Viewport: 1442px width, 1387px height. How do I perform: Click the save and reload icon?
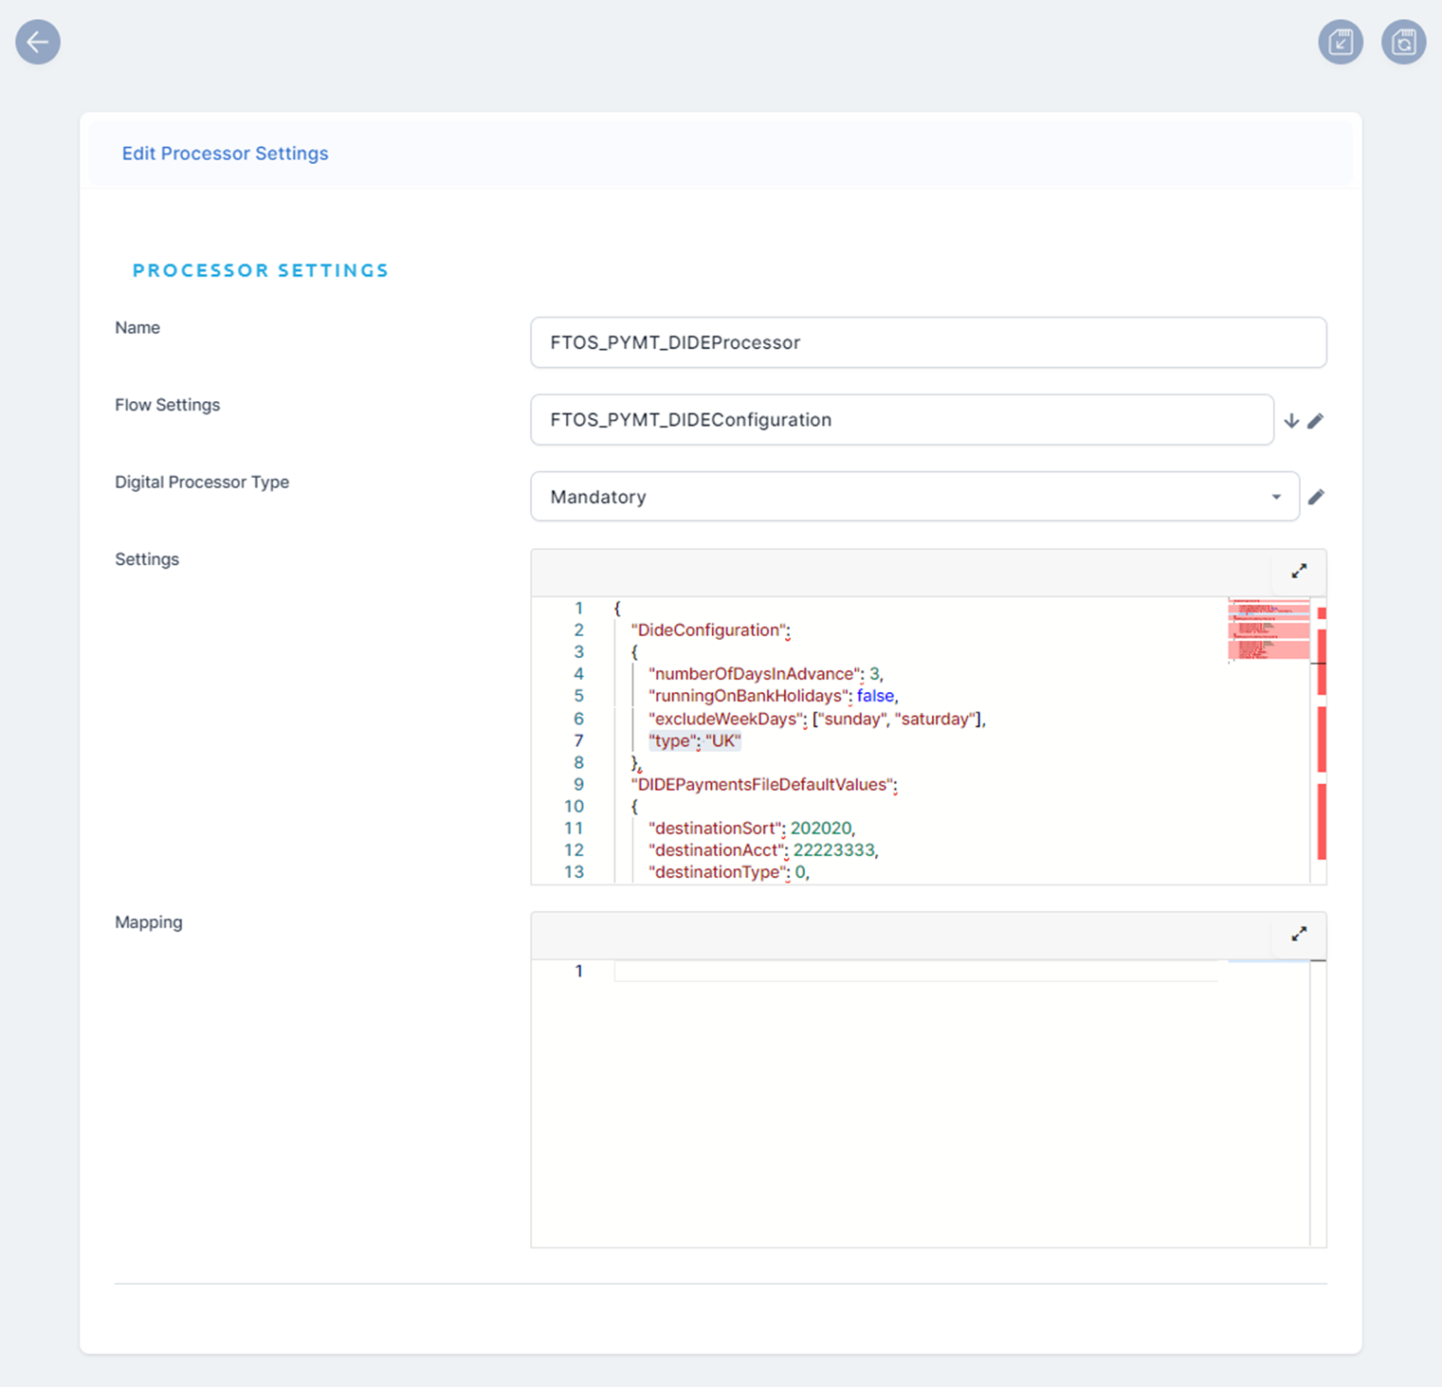(1403, 43)
